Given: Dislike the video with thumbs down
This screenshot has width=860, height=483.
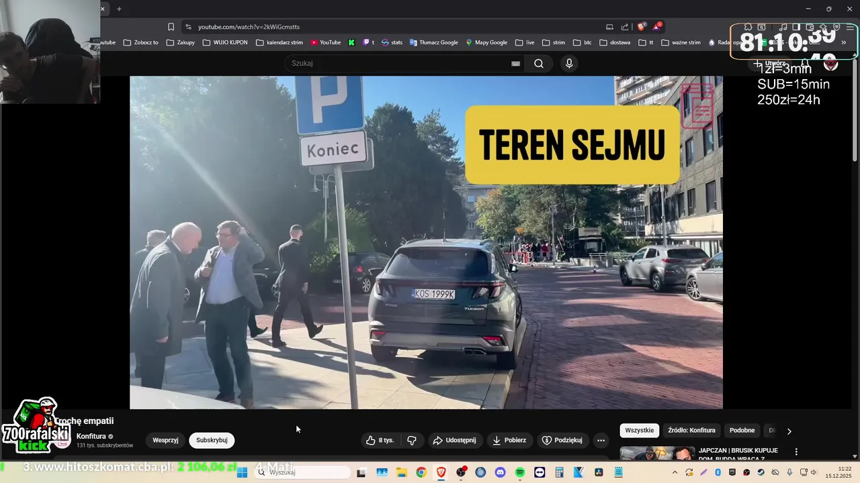Looking at the screenshot, I should (412, 440).
